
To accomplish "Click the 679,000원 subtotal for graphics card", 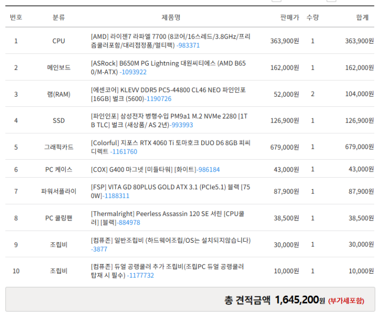I will point(360,147).
